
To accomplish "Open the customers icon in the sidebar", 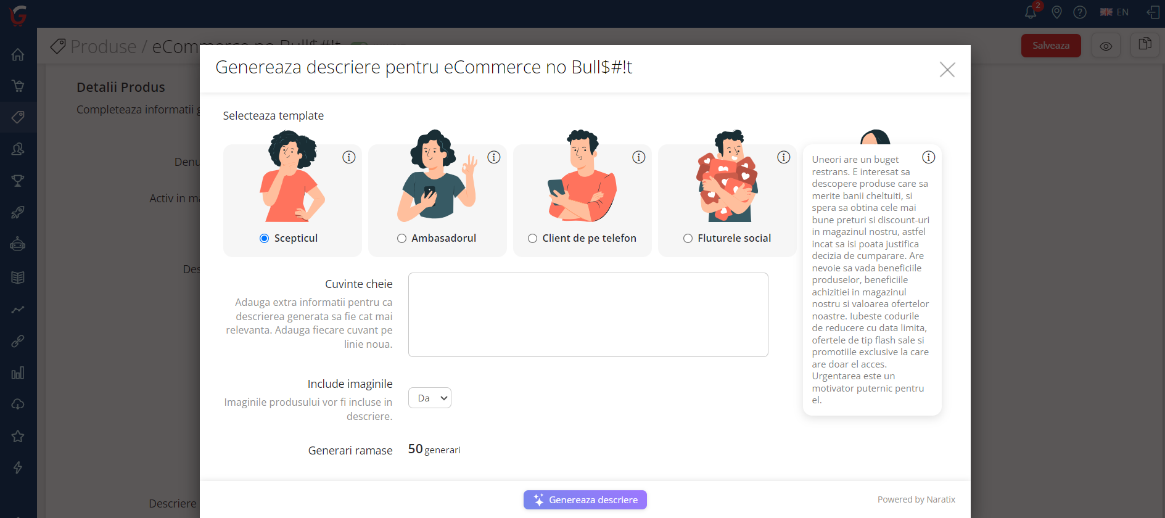I will click(18, 149).
